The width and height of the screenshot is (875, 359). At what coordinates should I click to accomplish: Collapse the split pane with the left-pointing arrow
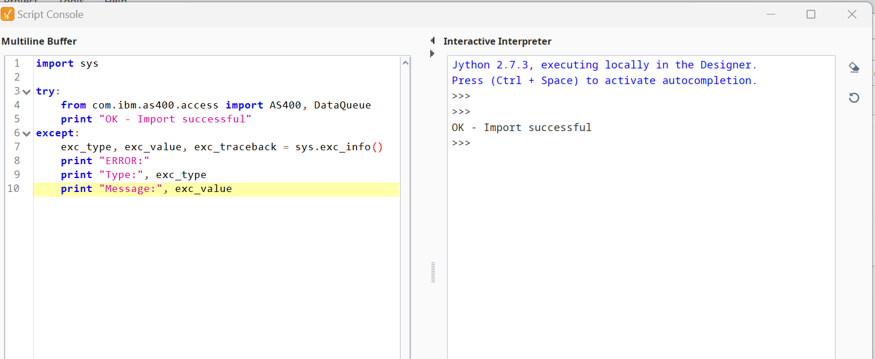[x=432, y=41]
